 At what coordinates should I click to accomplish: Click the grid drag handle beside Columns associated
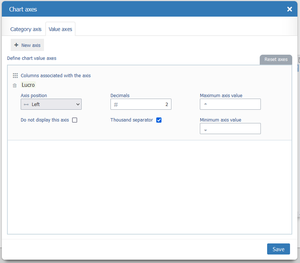pyautogui.click(x=15, y=75)
